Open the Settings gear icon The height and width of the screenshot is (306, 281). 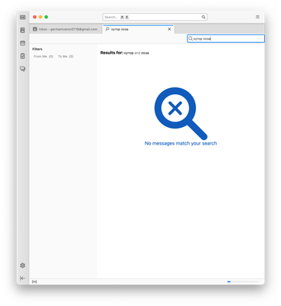(23, 265)
